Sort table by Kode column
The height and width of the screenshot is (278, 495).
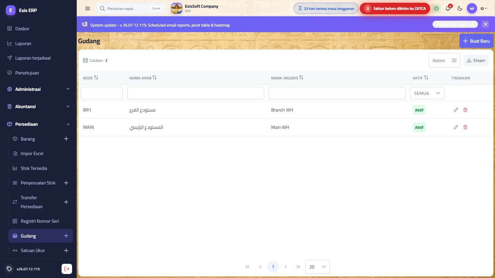[96, 78]
